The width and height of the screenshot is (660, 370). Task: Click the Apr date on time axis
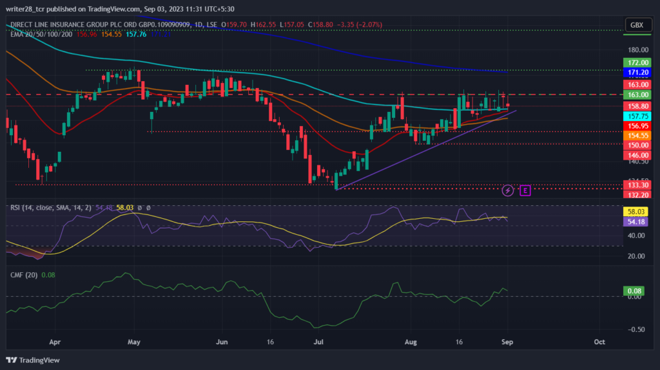pyautogui.click(x=55, y=342)
